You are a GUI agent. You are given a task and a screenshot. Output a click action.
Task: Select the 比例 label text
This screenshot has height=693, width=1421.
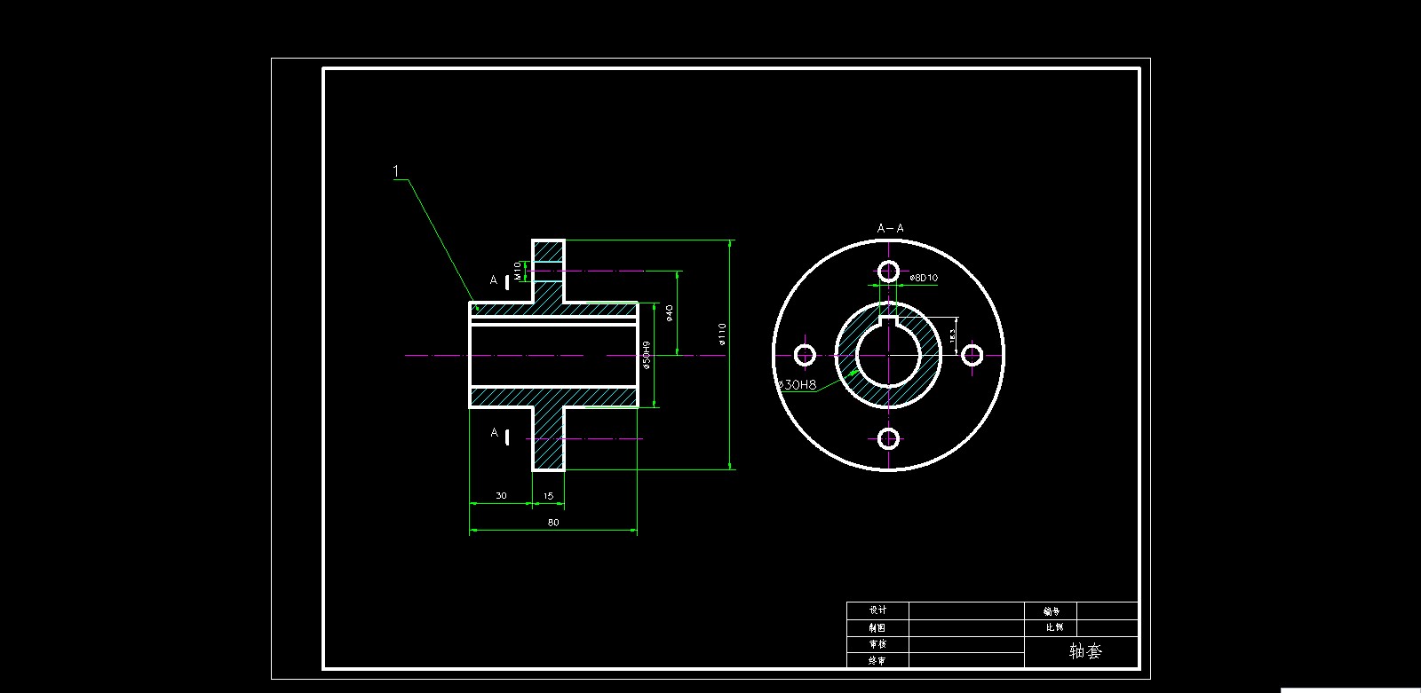coord(1053,627)
